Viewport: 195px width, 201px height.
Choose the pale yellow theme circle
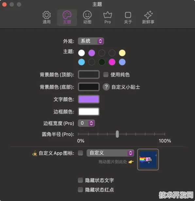122,53
